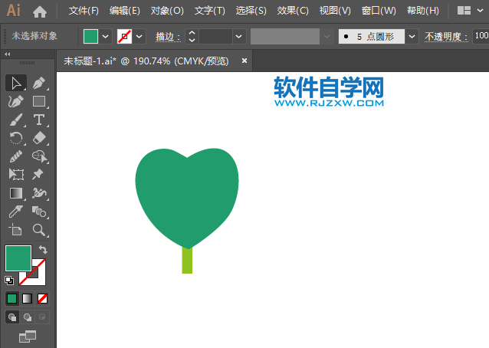Select the Pen tool
The width and height of the screenshot is (489, 348).
tap(39, 83)
